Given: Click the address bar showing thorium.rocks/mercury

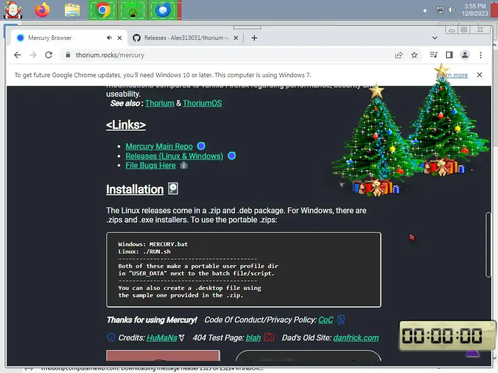Looking at the screenshot, I should point(226,55).
